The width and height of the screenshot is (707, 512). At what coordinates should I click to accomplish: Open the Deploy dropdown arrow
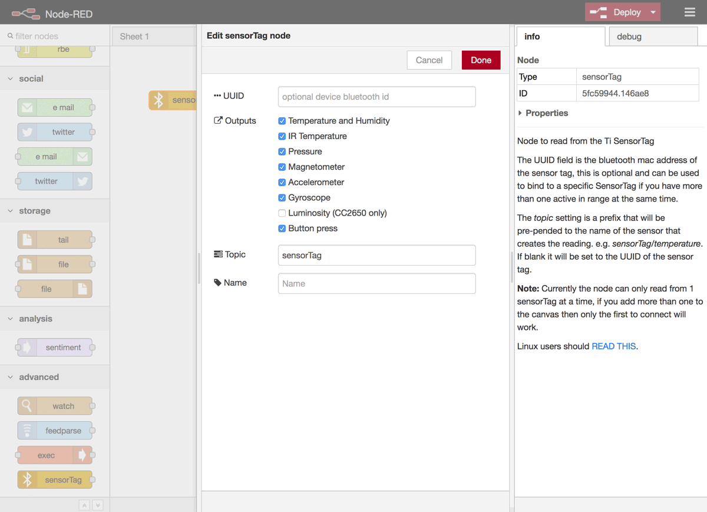point(653,12)
